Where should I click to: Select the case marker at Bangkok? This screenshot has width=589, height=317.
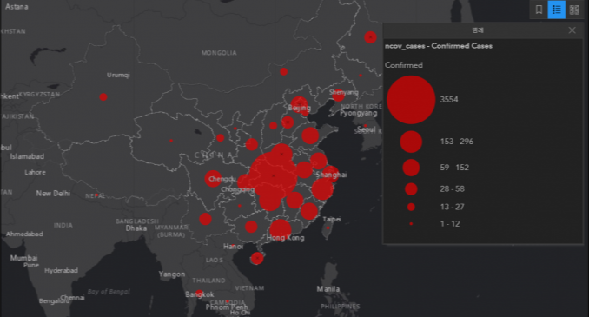[x=200, y=293]
